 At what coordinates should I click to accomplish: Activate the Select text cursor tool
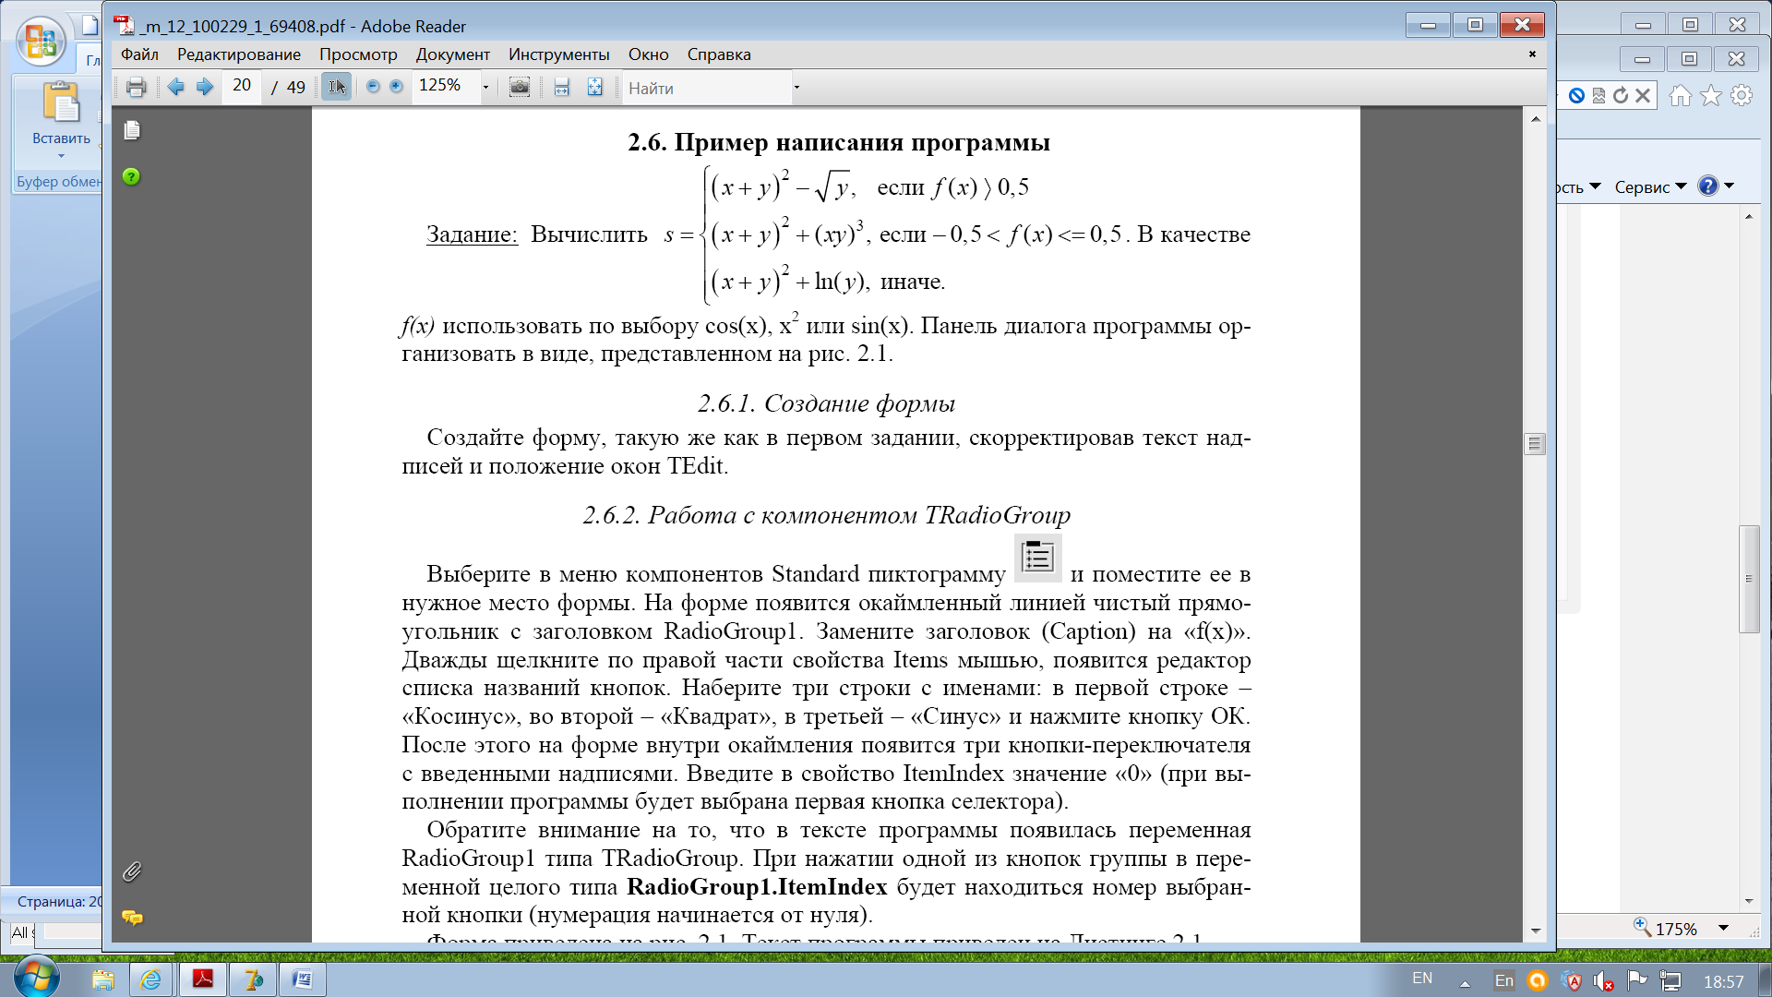pyautogui.click(x=337, y=87)
